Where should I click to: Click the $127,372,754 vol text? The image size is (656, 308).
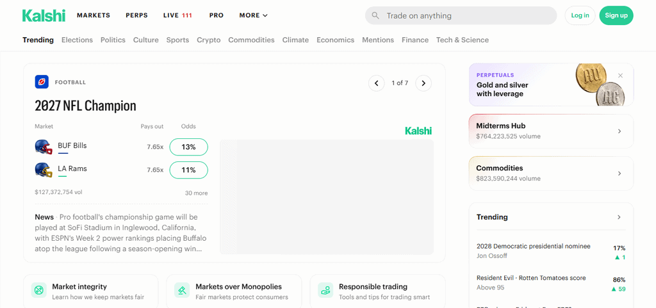58,192
